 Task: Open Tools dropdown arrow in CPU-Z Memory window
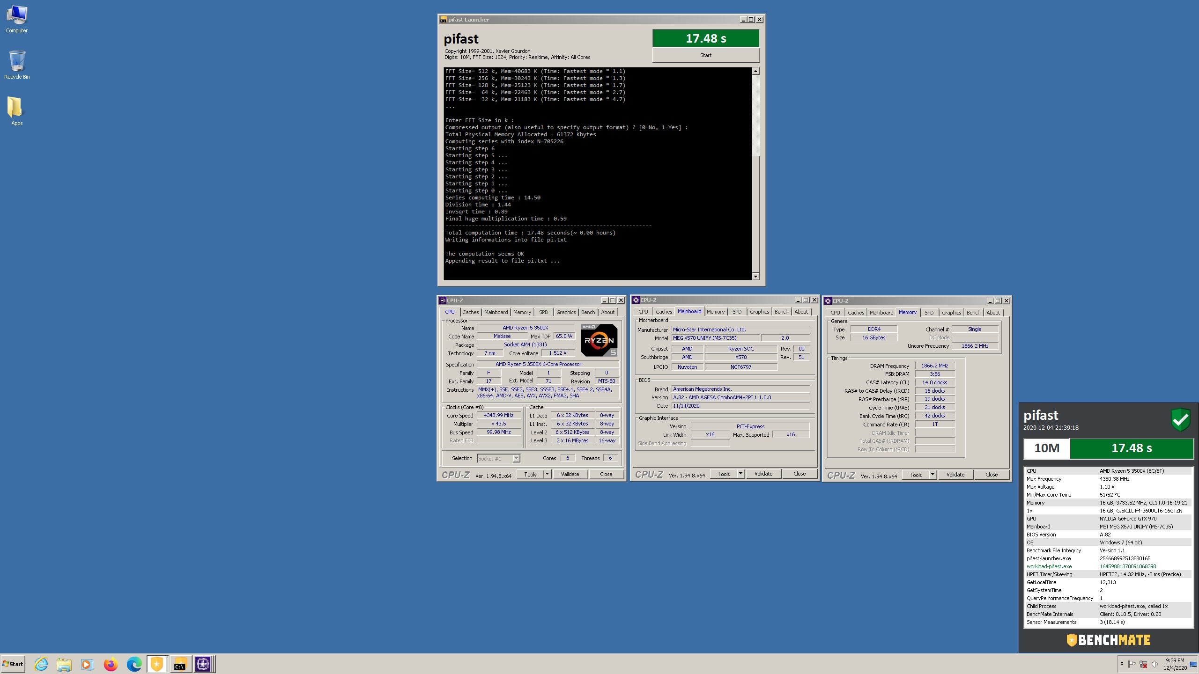point(933,475)
